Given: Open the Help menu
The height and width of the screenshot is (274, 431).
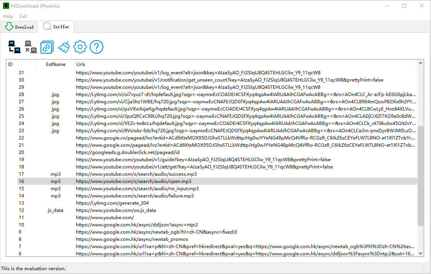Looking at the screenshot, I should point(8,16).
